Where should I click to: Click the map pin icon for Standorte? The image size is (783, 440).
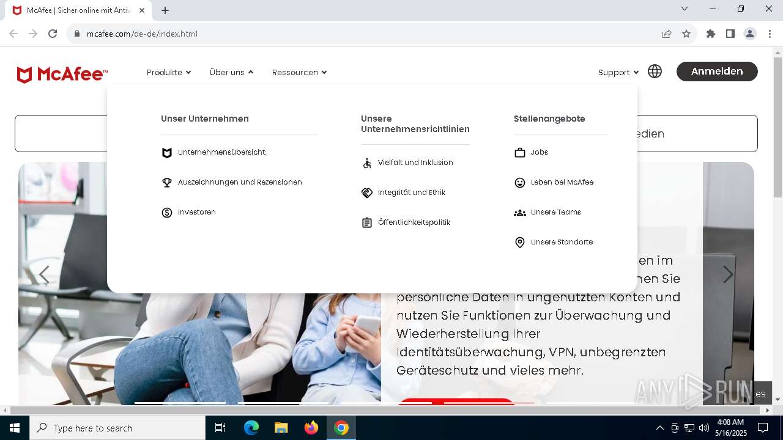(x=519, y=243)
